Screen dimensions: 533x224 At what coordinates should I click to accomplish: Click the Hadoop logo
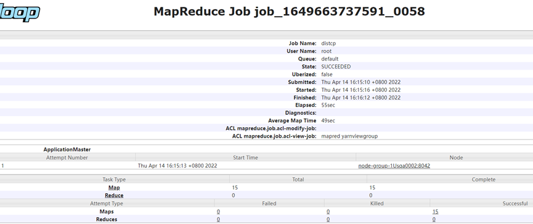tap(19, 13)
